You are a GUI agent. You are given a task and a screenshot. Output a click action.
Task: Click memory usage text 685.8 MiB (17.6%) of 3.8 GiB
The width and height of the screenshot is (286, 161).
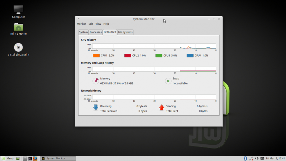pyautogui.click(x=117, y=83)
